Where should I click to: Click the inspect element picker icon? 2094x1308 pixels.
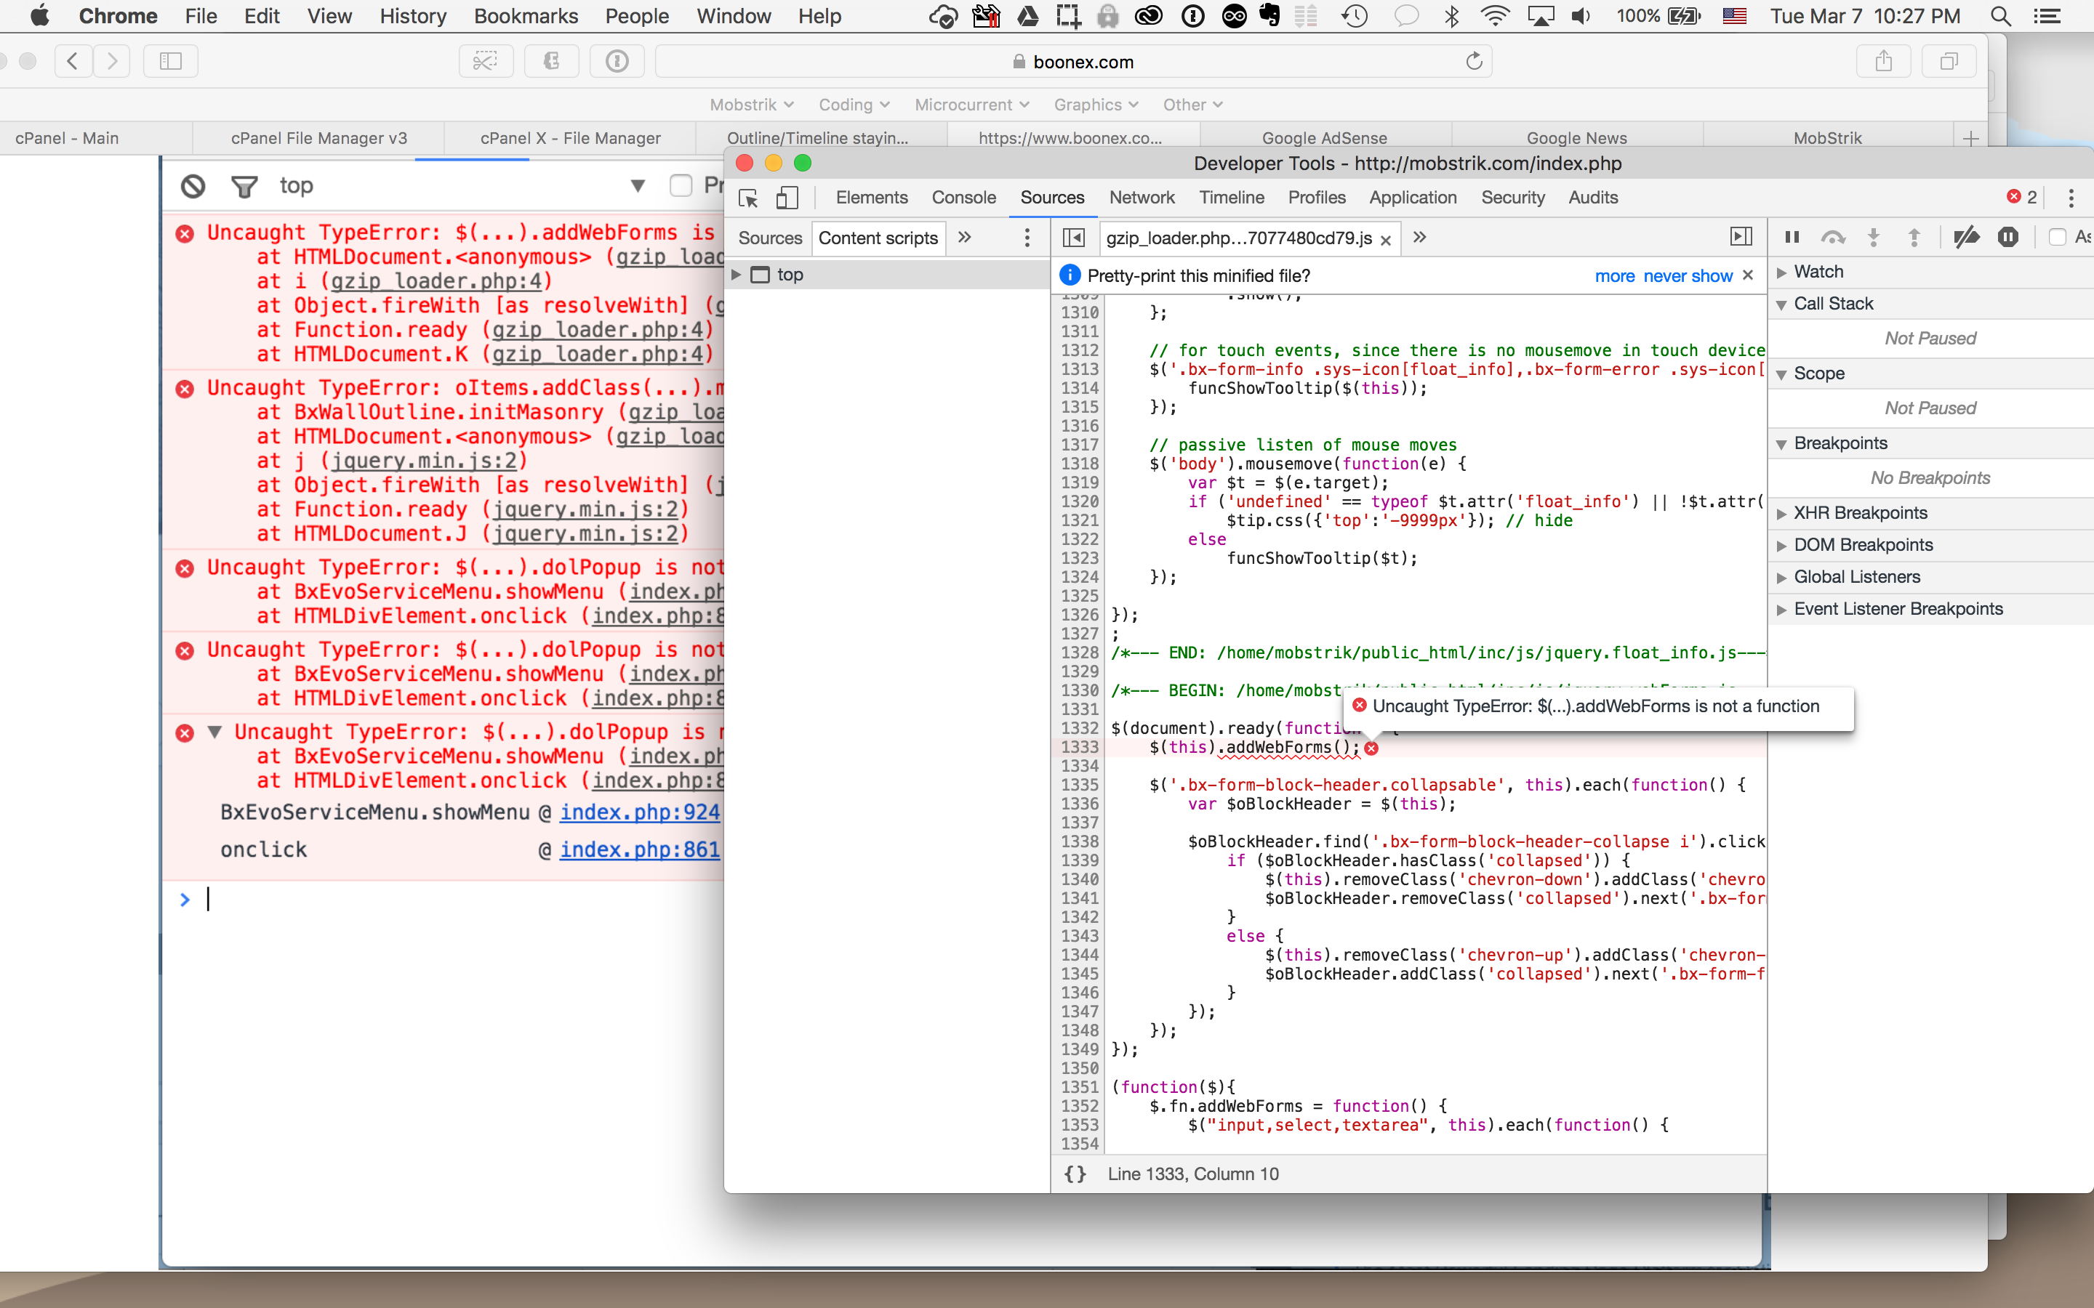748,198
